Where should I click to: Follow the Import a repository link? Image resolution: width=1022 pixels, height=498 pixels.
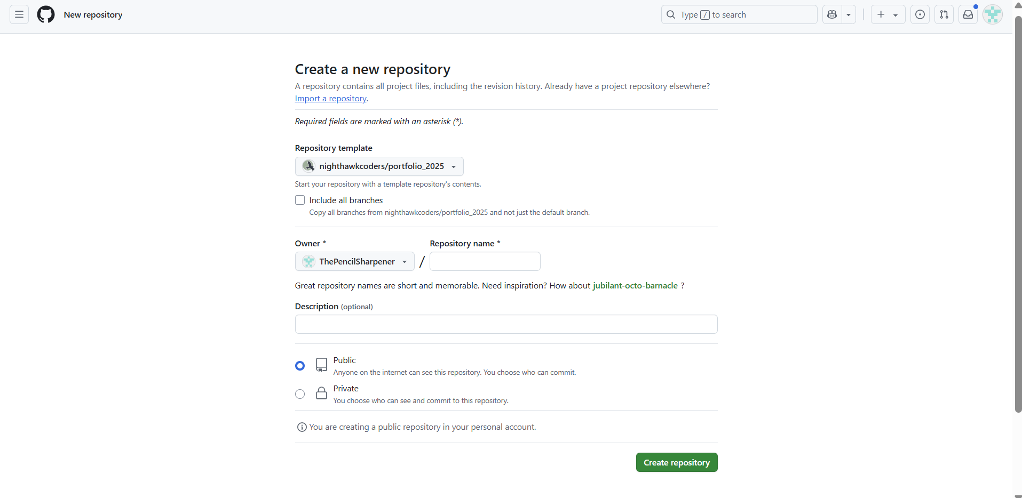(x=330, y=98)
